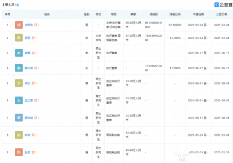Click the 本届任期 column header

click(x=198, y=14)
